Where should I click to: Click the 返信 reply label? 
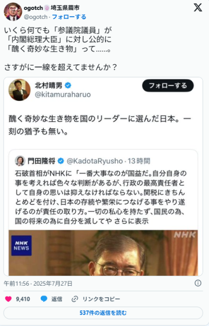(x=57, y=299)
